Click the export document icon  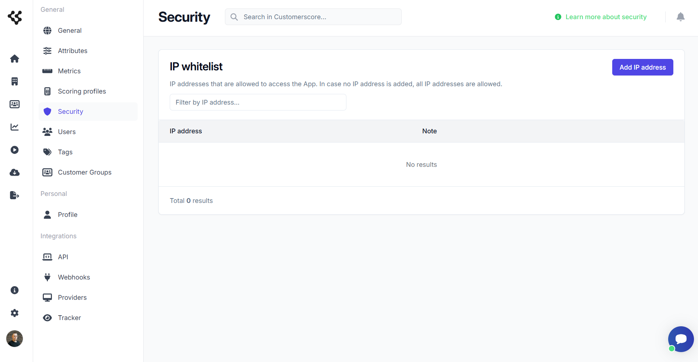pos(14,195)
